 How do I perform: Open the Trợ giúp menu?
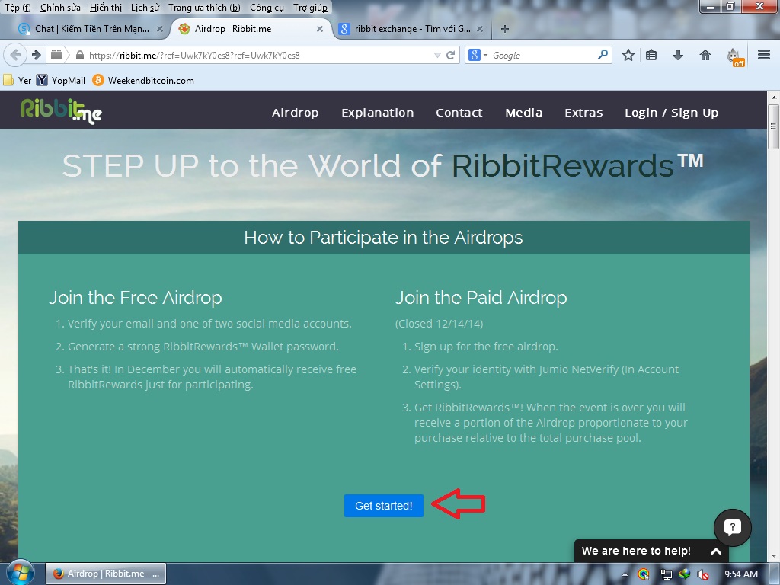tap(310, 8)
